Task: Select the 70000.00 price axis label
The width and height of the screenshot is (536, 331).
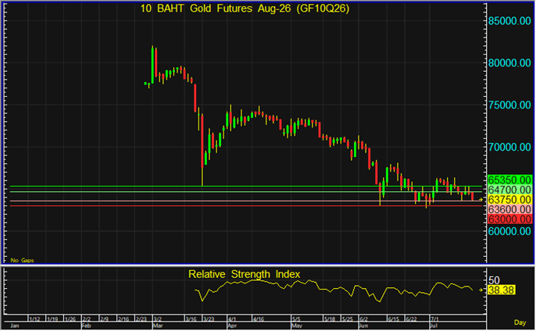Action: point(509,148)
